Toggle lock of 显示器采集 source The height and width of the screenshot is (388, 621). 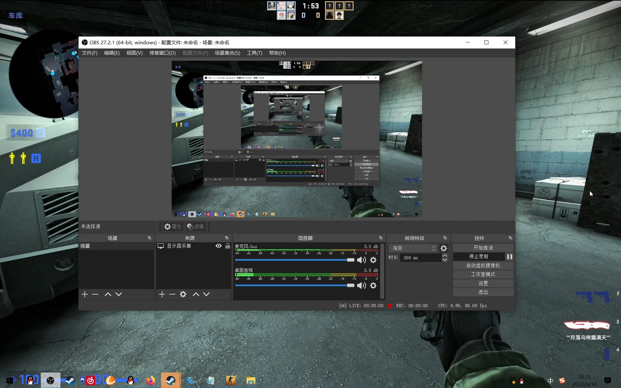coord(228,246)
